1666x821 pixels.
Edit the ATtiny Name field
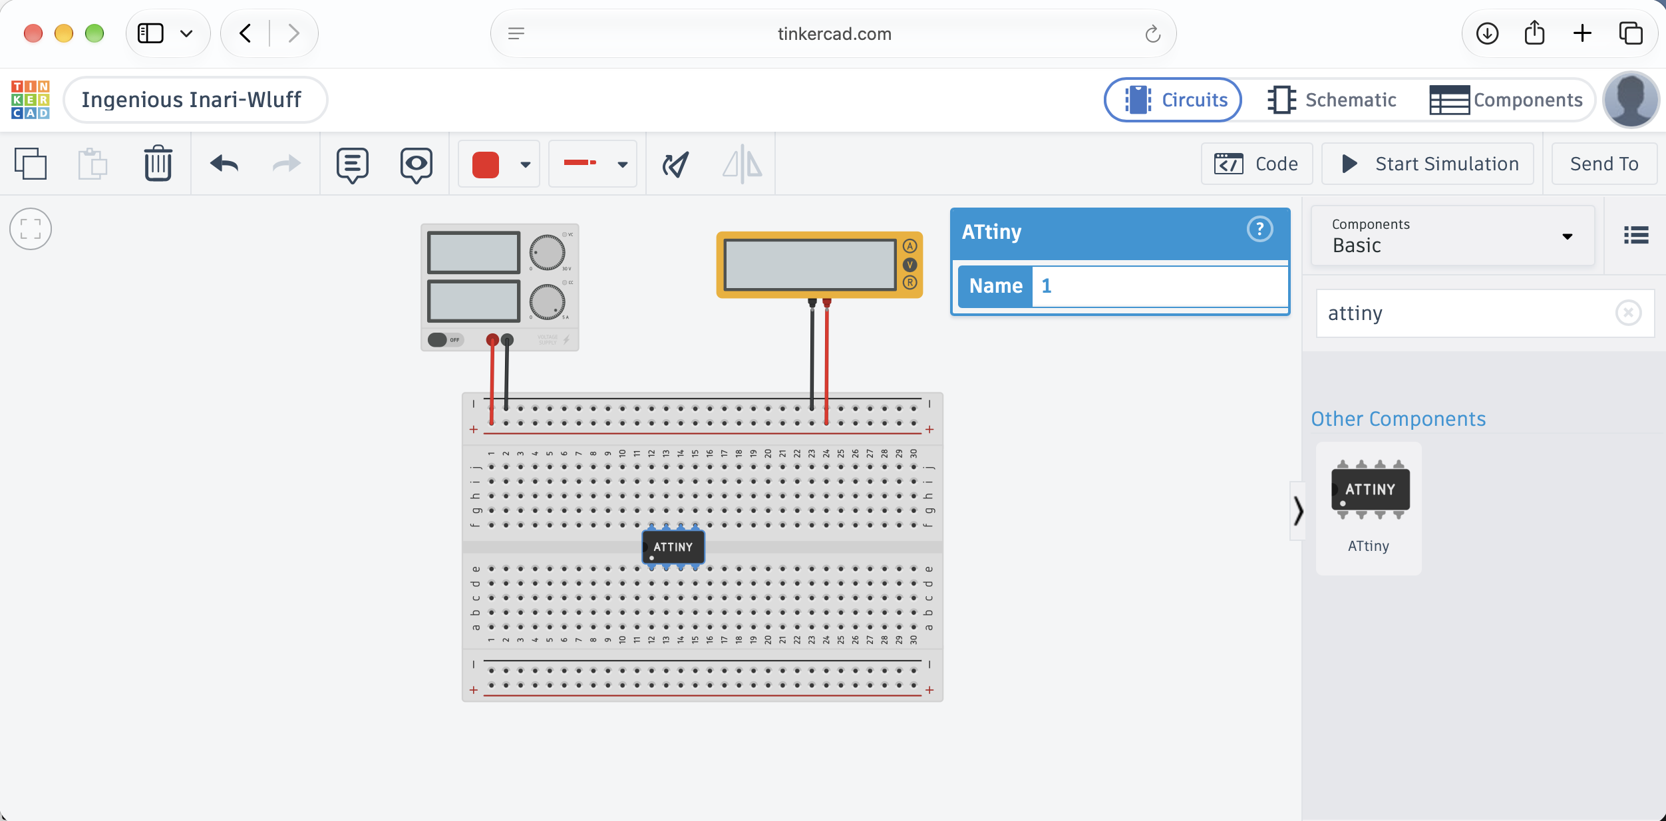(1160, 286)
